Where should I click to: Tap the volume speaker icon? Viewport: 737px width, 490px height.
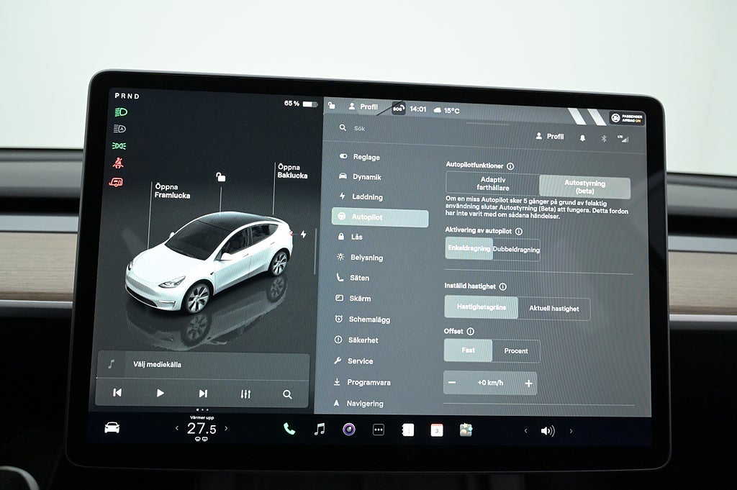coord(548,431)
